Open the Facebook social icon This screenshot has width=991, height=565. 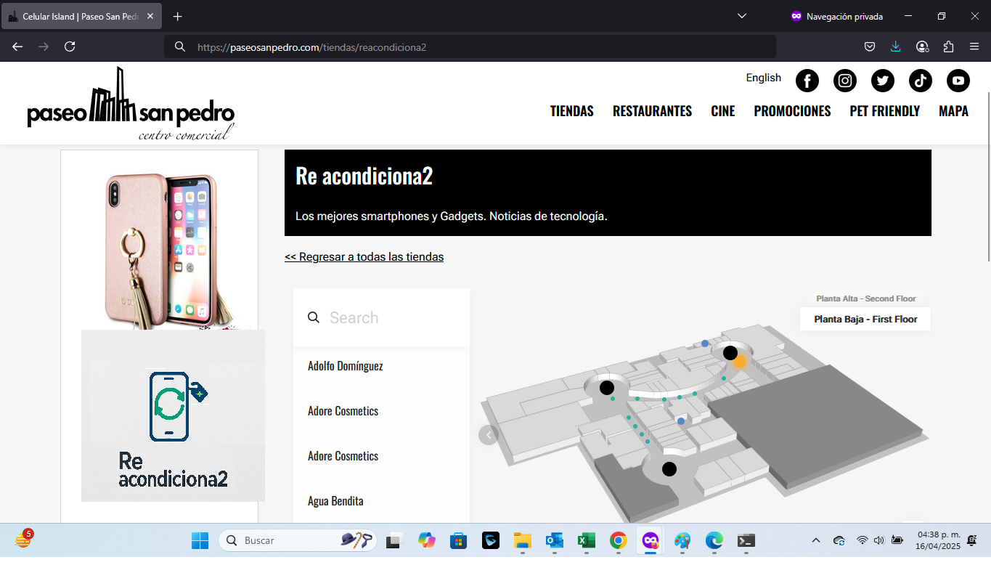807,81
